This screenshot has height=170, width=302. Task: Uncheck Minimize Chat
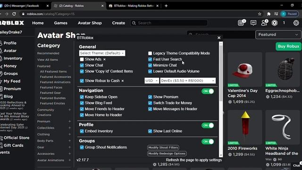click(x=150, y=65)
